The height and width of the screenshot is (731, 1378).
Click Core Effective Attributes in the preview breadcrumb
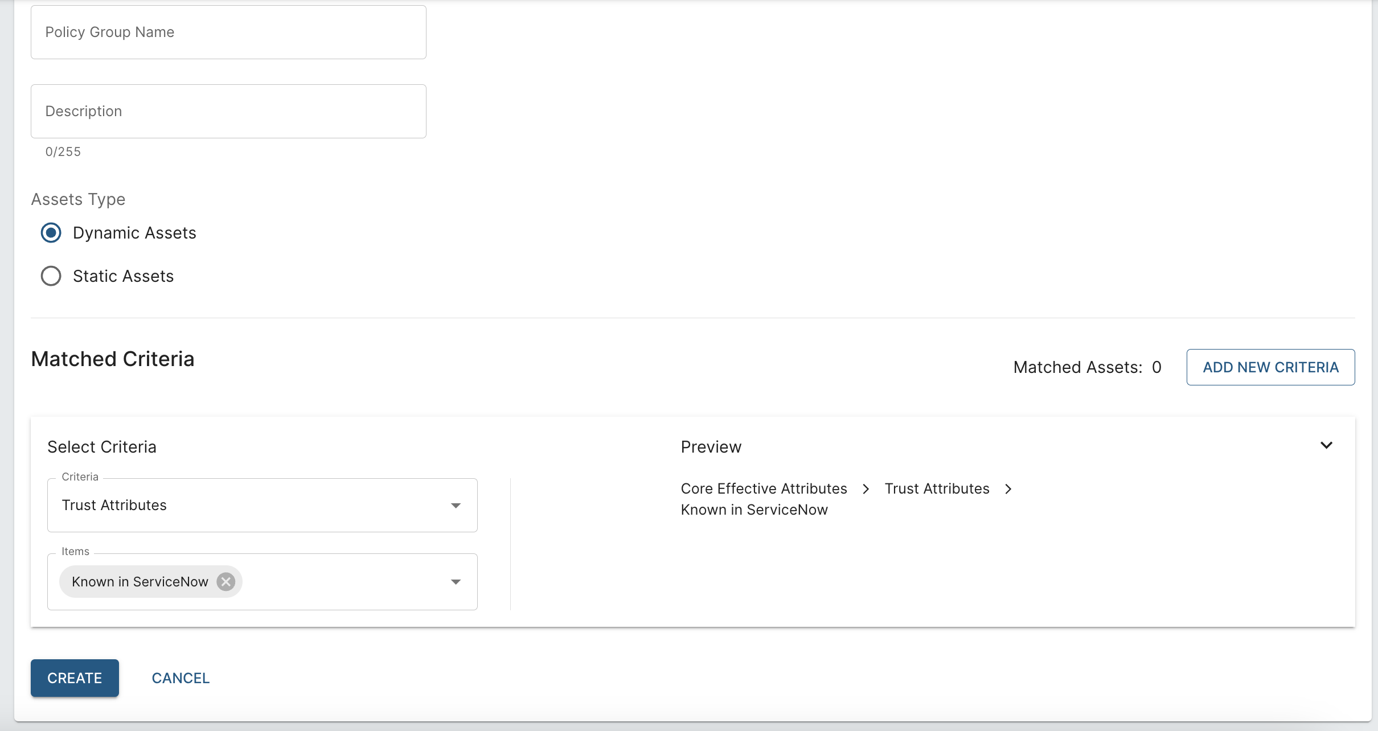[x=764, y=489]
